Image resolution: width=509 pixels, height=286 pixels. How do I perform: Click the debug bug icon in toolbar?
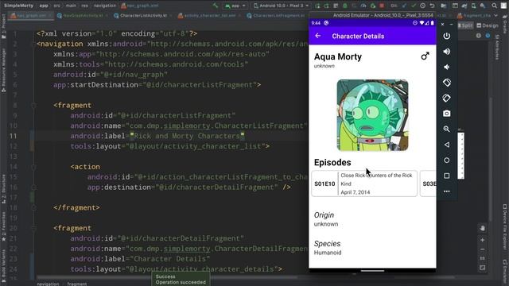click(x=344, y=6)
